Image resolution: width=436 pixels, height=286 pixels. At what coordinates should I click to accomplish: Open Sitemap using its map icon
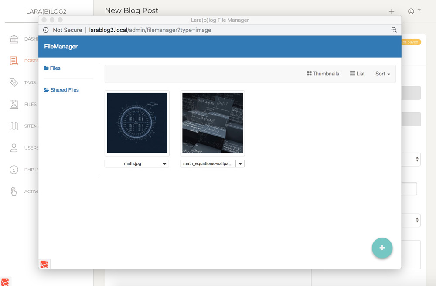point(14,126)
